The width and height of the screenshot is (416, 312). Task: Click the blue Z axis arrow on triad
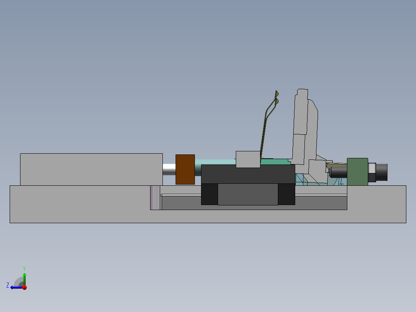point(16,287)
